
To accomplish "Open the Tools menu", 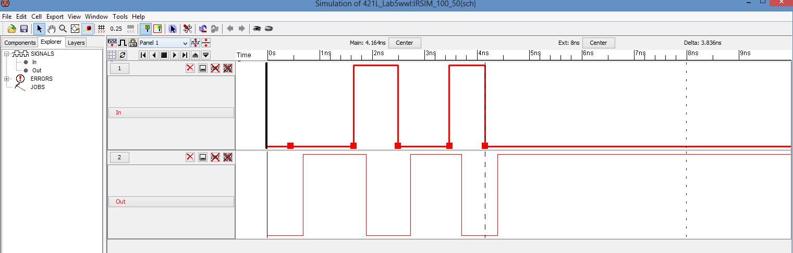I will [120, 17].
